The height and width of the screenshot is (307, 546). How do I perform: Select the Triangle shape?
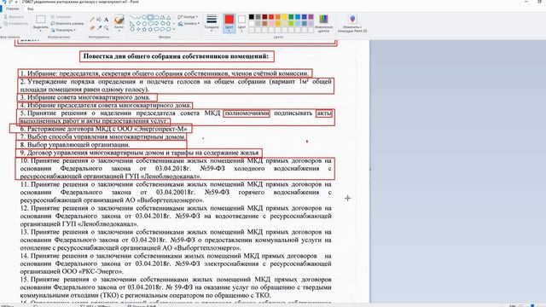coord(169,17)
